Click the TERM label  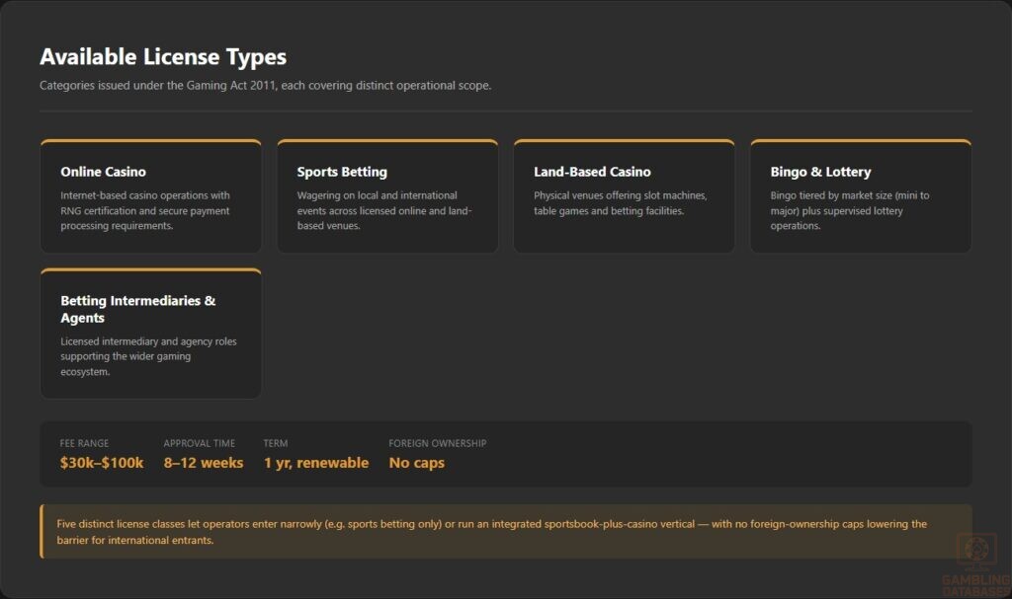[276, 444]
